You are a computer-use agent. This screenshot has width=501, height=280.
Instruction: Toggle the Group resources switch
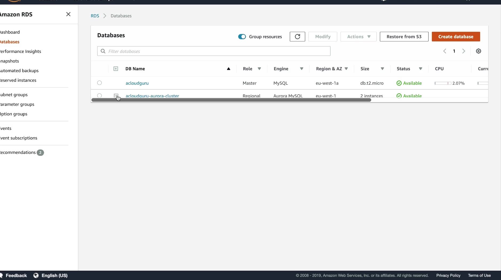tap(242, 37)
